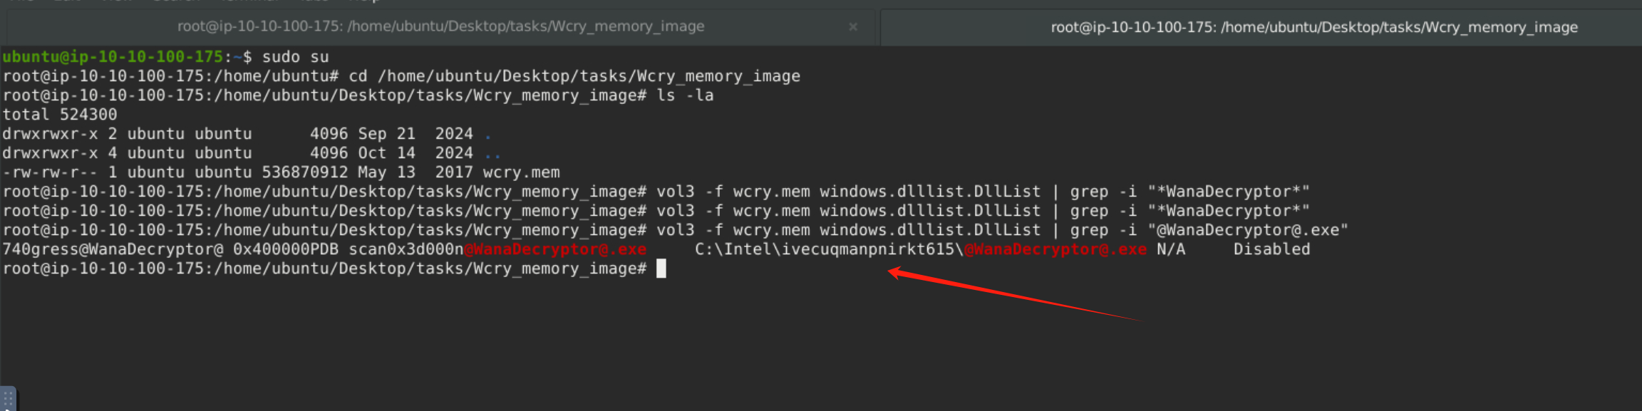
Task: Select the currently active terminal tab
Action: tap(1313, 28)
